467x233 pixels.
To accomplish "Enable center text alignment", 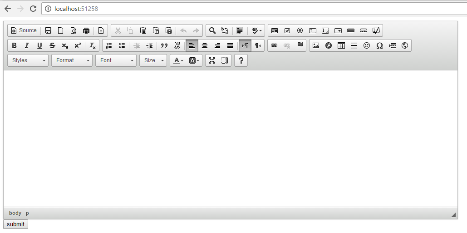I will tap(205, 45).
